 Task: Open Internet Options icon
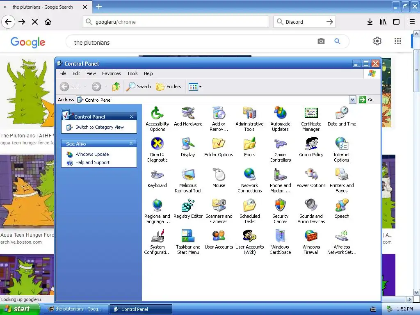pos(342,150)
